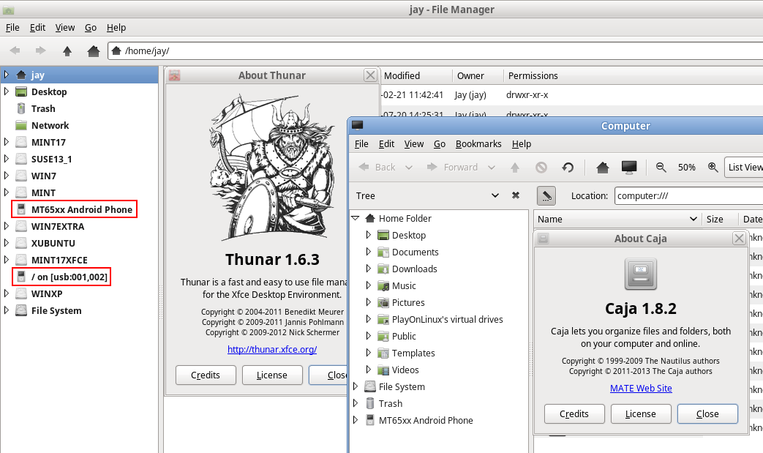
Task: Click the Home icon in Caja toolbar
Action: tap(603, 168)
